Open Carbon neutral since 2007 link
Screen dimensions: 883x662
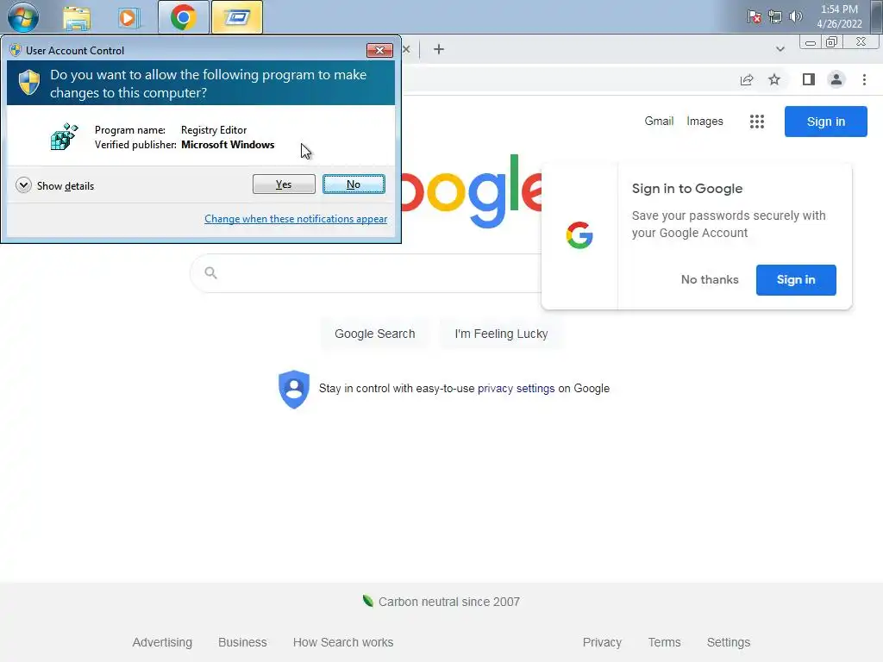(x=448, y=602)
